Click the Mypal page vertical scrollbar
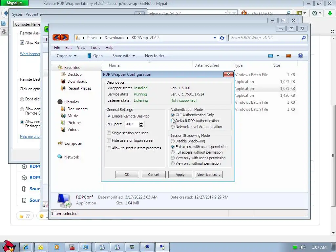Viewport: 336px width, 252px height. (x=333, y=155)
